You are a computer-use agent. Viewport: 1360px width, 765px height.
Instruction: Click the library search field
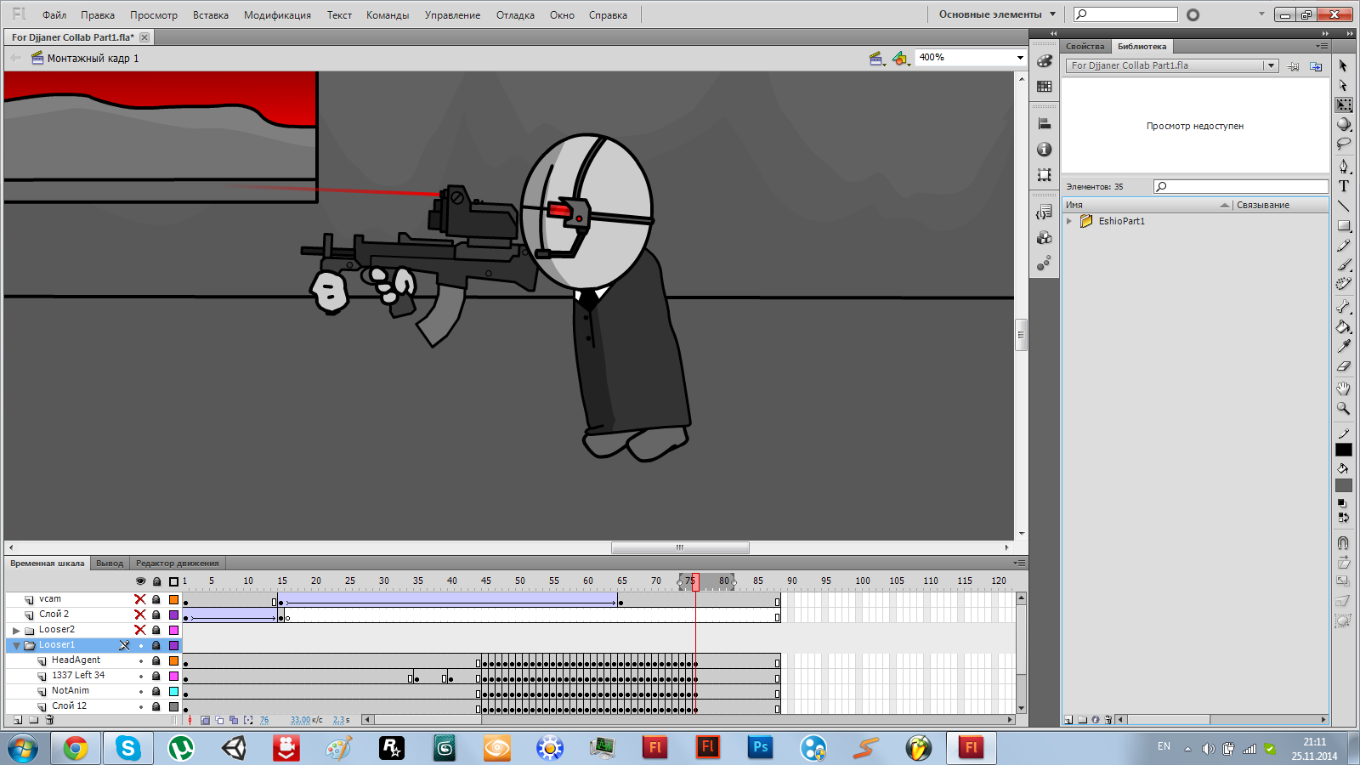click(1241, 186)
